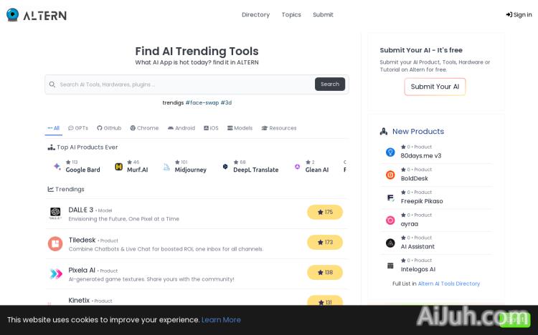Switch to the GPTs tab
538x335 pixels.
click(x=78, y=128)
